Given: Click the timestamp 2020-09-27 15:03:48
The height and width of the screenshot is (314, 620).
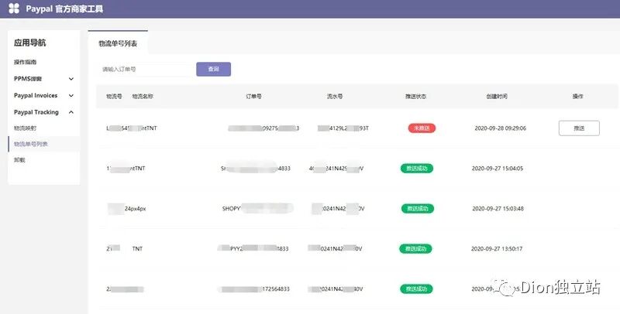Looking at the screenshot, I should point(498,208).
